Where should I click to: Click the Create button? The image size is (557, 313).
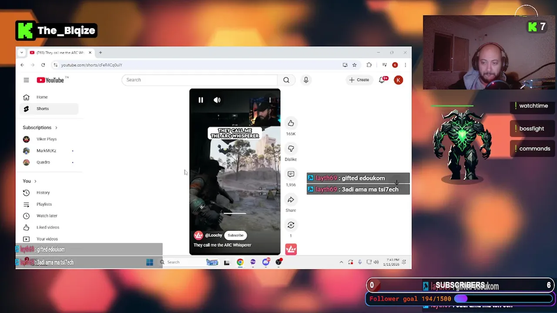point(359,80)
